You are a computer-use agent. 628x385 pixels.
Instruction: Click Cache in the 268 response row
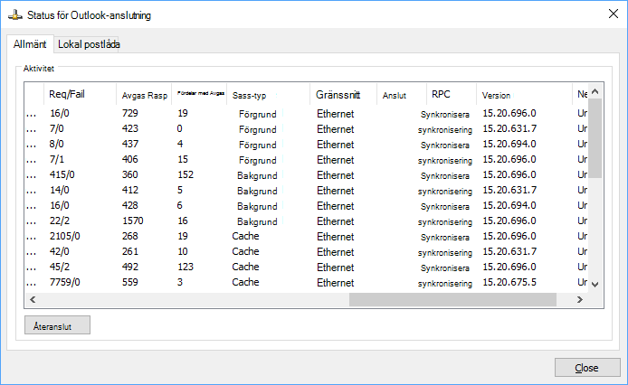pyautogui.click(x=245, y=236)
